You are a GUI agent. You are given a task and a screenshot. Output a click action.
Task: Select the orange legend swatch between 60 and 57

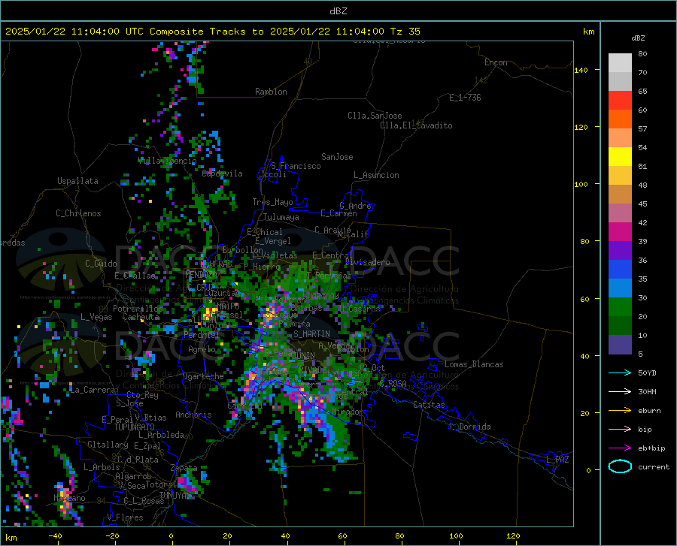click(x=620, y=119)
